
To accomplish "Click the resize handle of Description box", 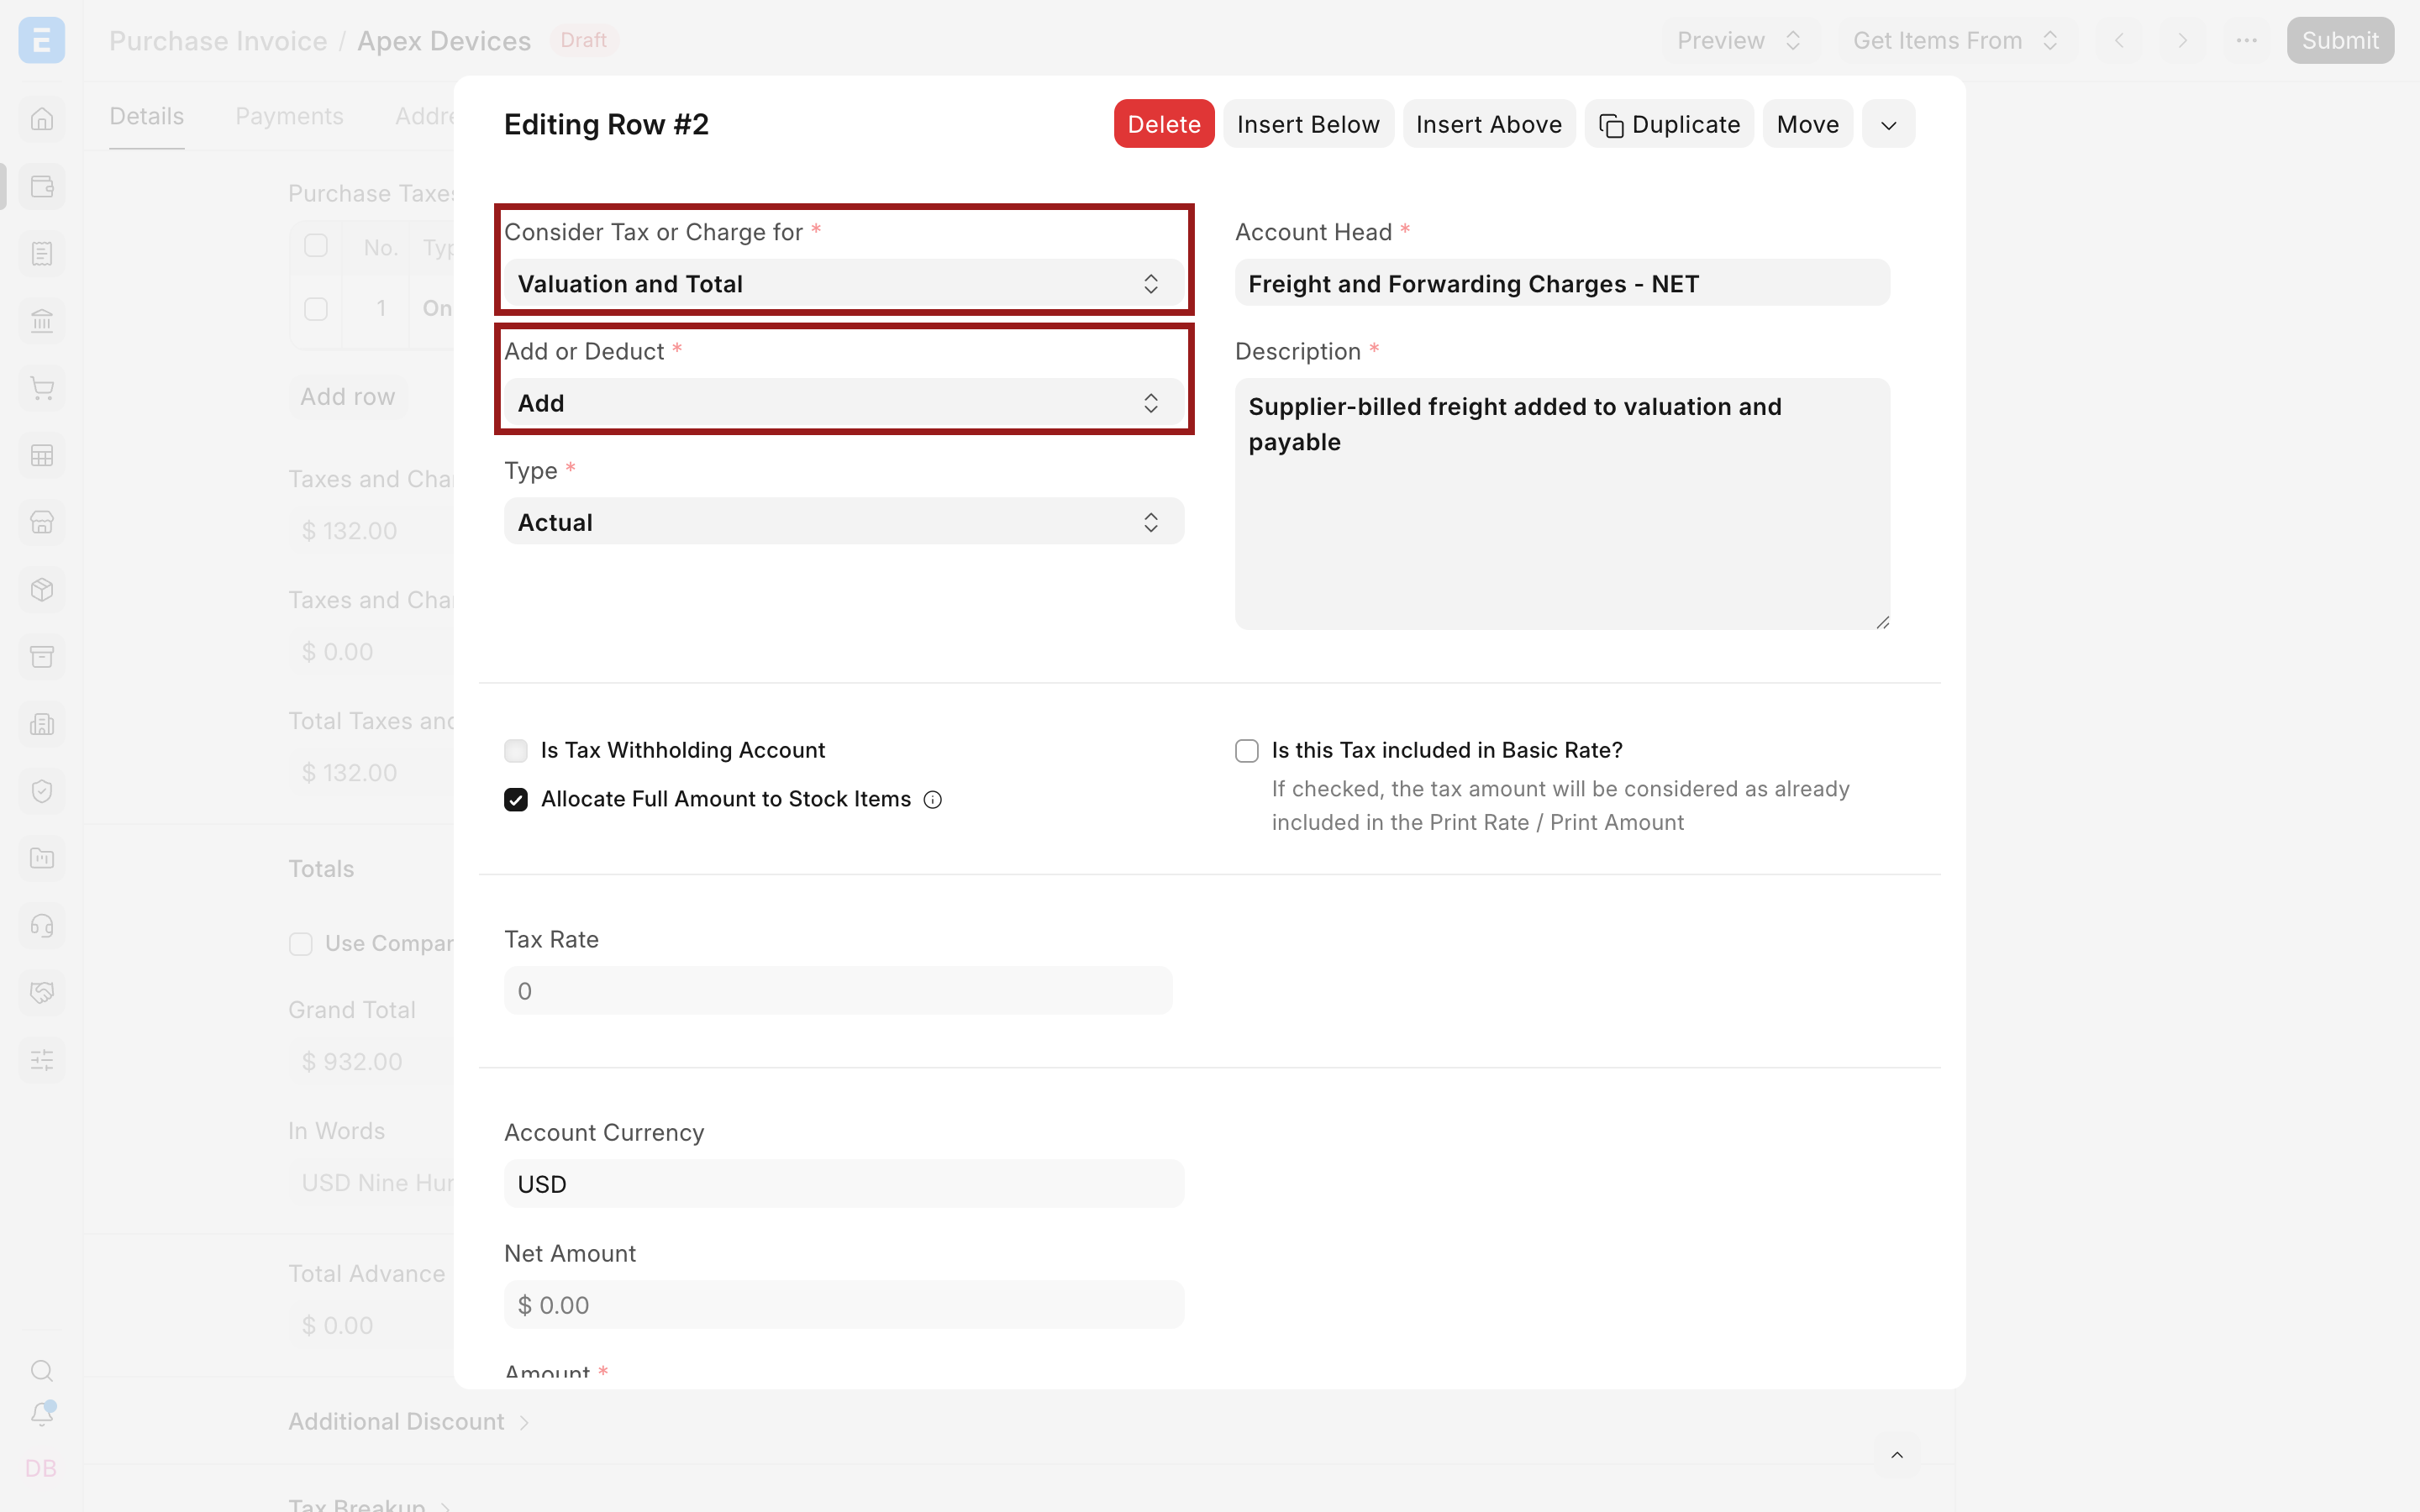I will pyautogui.click(x=1882, y=622).
